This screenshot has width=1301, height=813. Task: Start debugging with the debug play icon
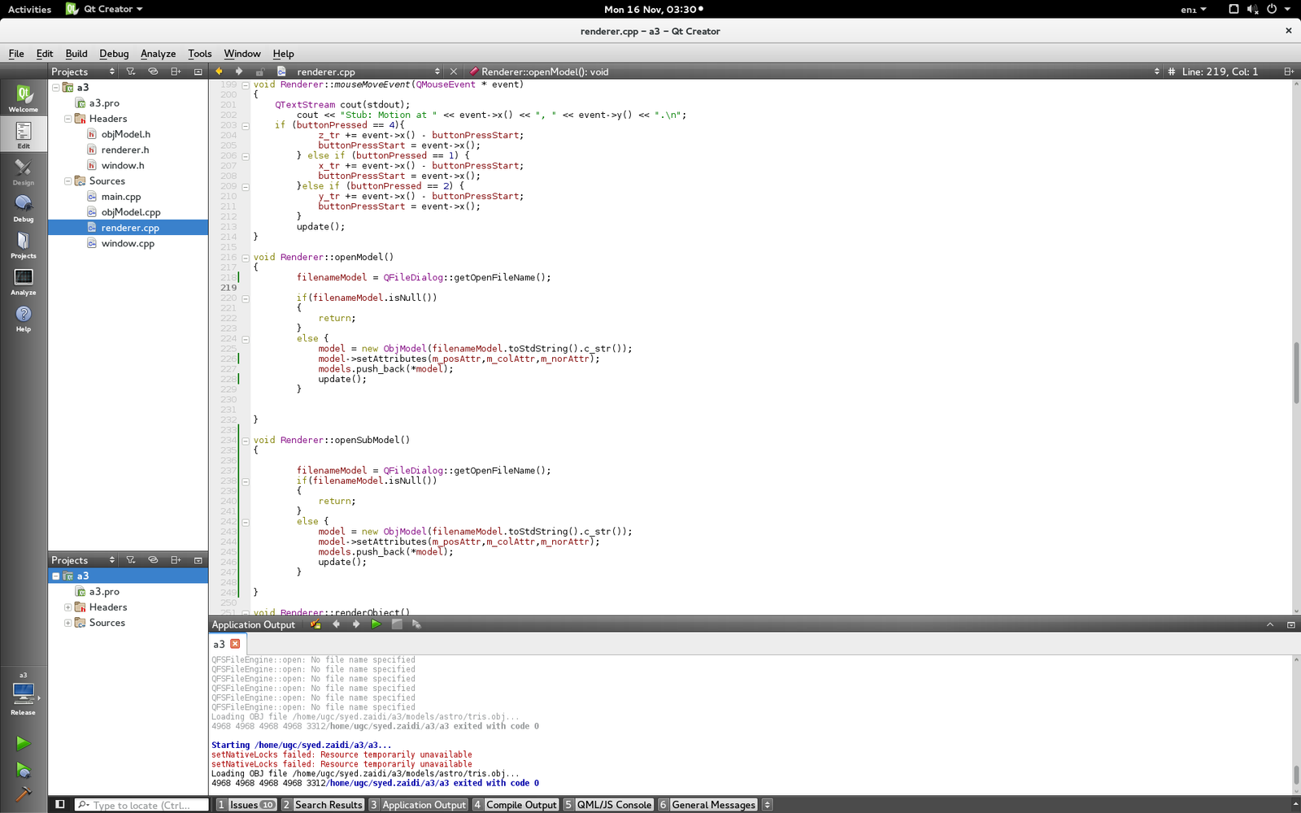(x=23, y=770)
